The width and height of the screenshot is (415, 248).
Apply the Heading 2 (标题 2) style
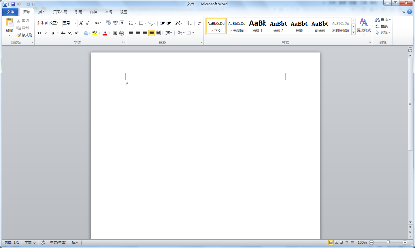[x=278, y=26]
